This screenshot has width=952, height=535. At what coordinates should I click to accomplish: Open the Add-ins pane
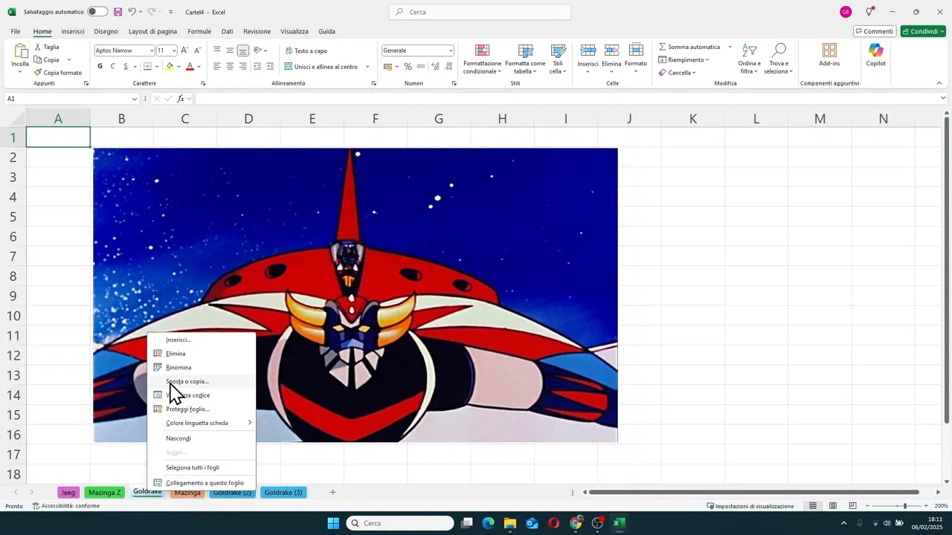point(829,56)
